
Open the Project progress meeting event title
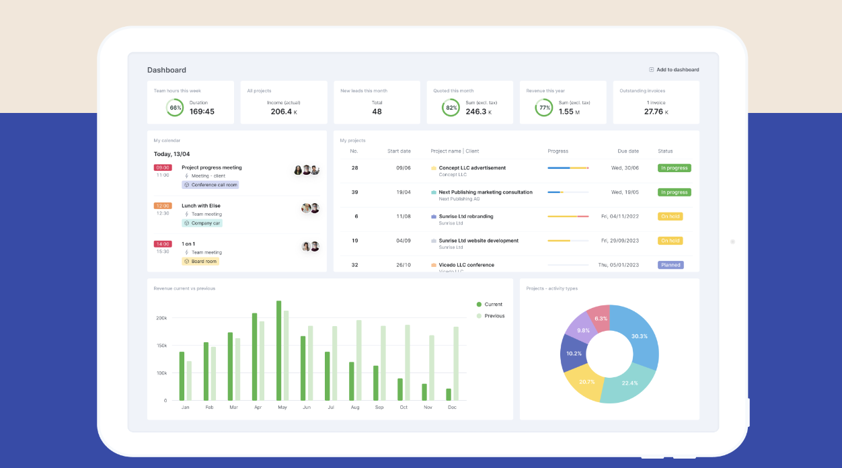(x=212, y=167)
